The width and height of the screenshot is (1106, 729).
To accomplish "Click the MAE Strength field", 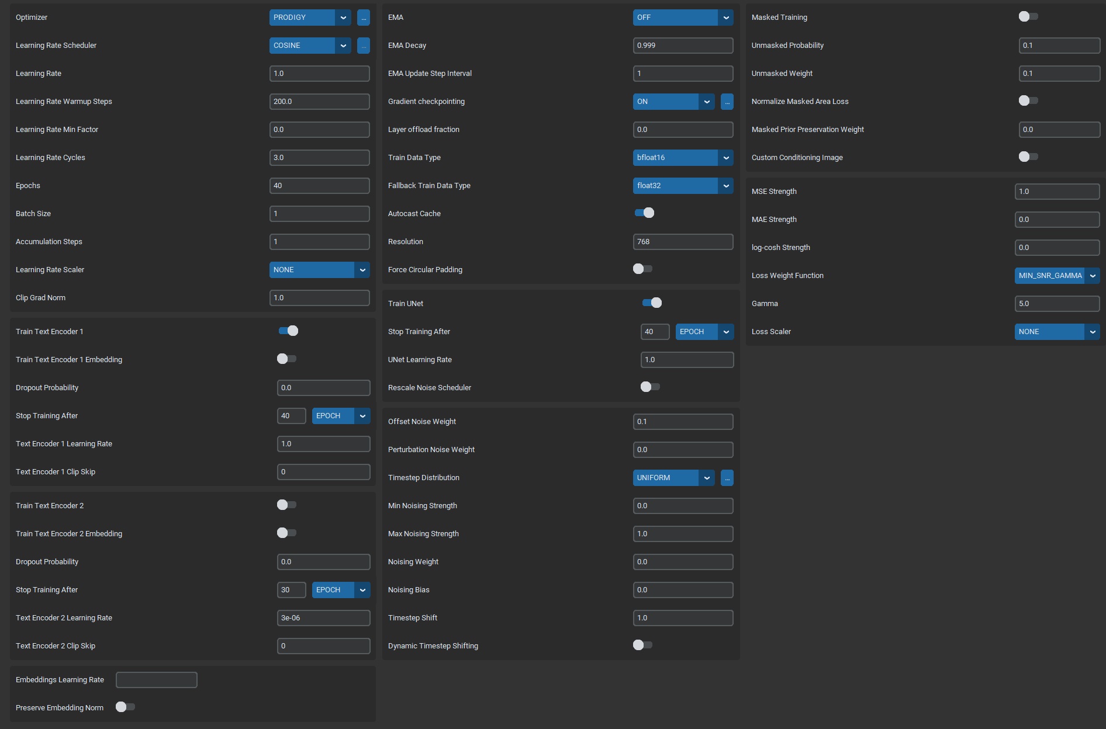I will pyautogui.click(x=1057, y=220).
